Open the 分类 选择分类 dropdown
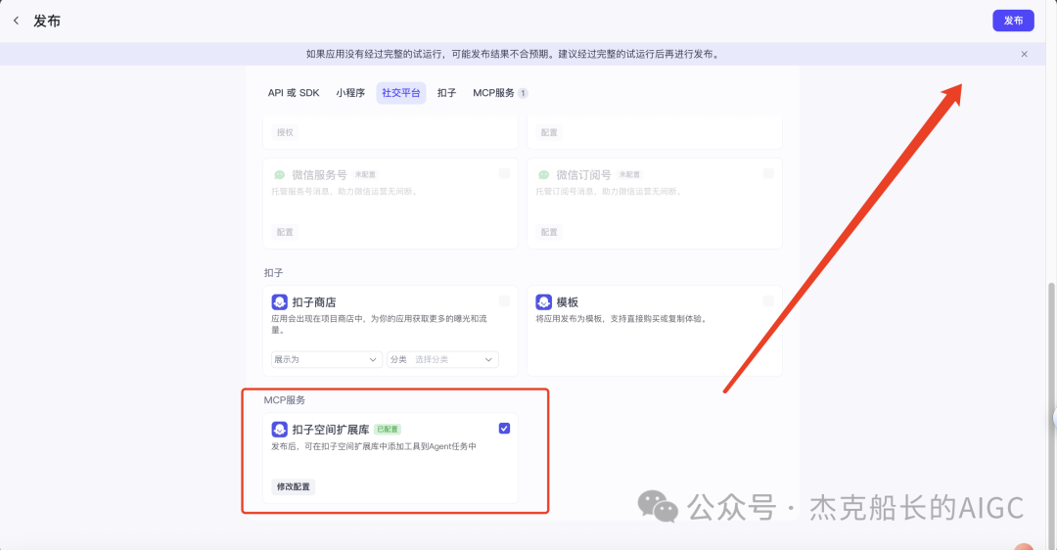The height and width of the screenshot is (550, 1057). (x=443, y=360)
